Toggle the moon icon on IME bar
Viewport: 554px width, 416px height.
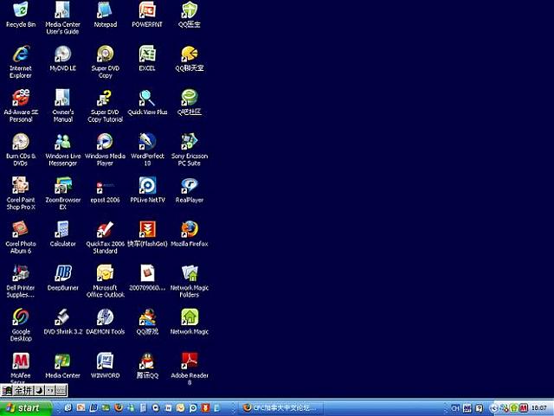tap(39, 390)
